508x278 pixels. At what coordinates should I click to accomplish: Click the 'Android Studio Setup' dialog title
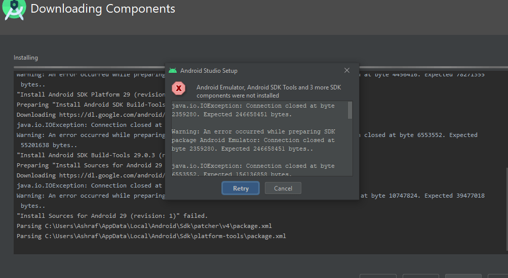(x=209, y=70)
